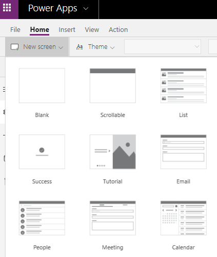
Task: Click the Tutorial label text
Action: [x=113, y=181]
